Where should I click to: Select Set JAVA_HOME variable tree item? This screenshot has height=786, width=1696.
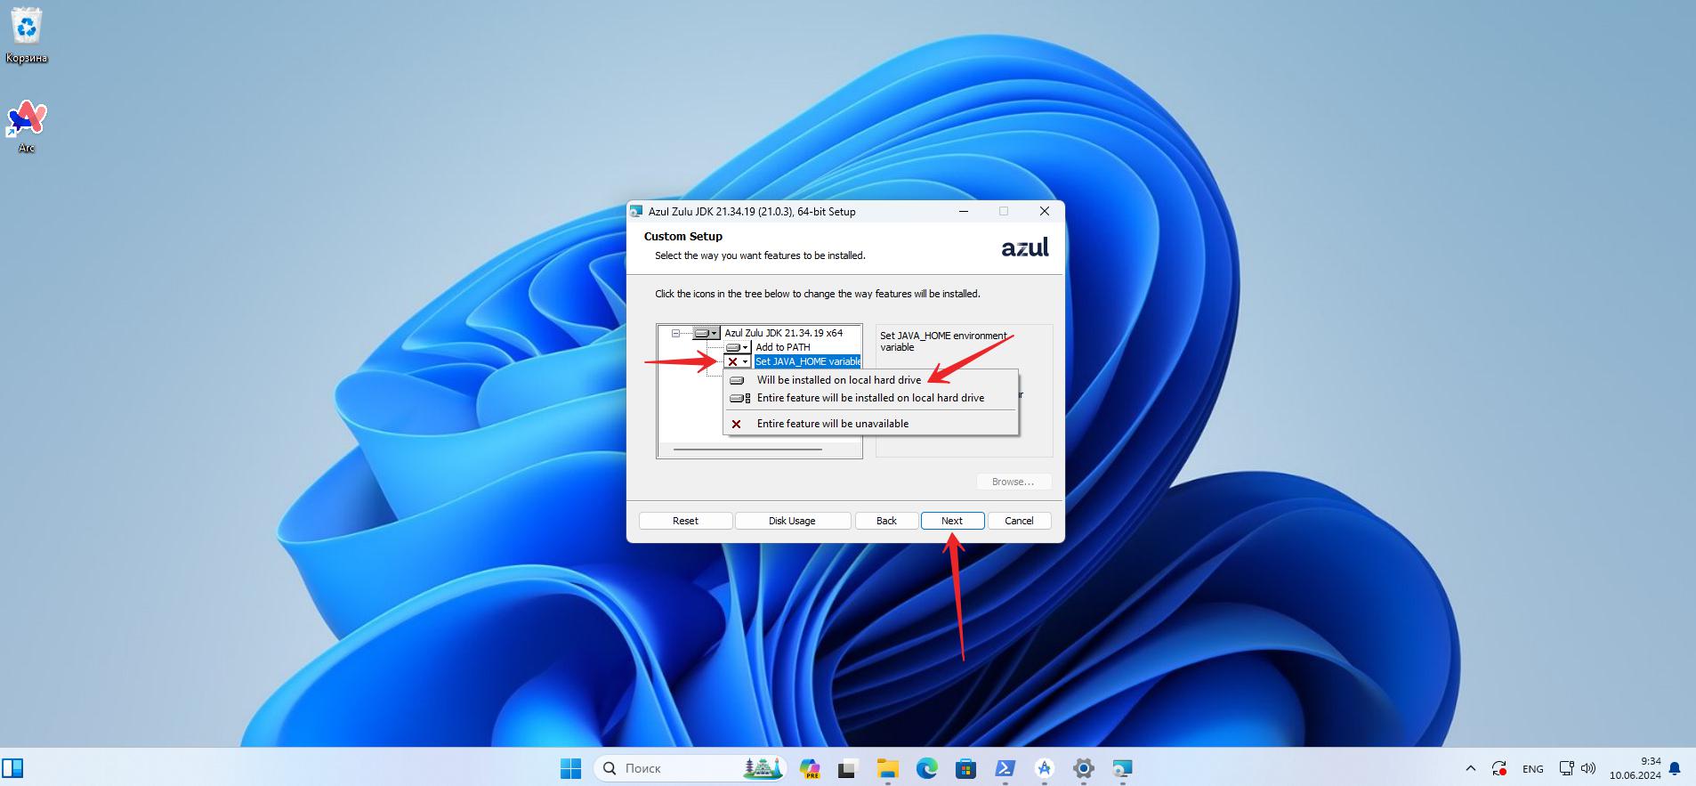808,361
